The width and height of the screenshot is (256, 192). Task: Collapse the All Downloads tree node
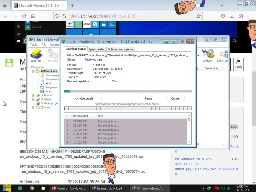click(33, 71)
